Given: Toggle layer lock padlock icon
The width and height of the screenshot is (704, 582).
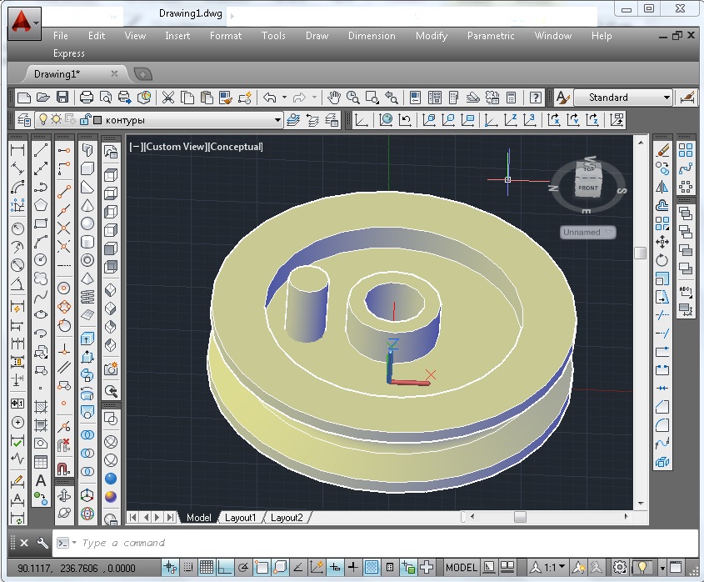Looking at the screenshot, I should [x=85, y=119].
